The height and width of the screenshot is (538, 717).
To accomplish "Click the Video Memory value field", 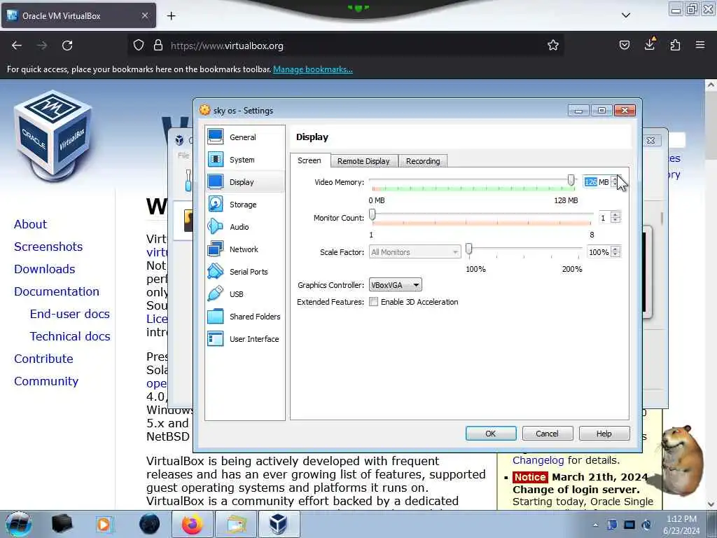I will (597, 182).
